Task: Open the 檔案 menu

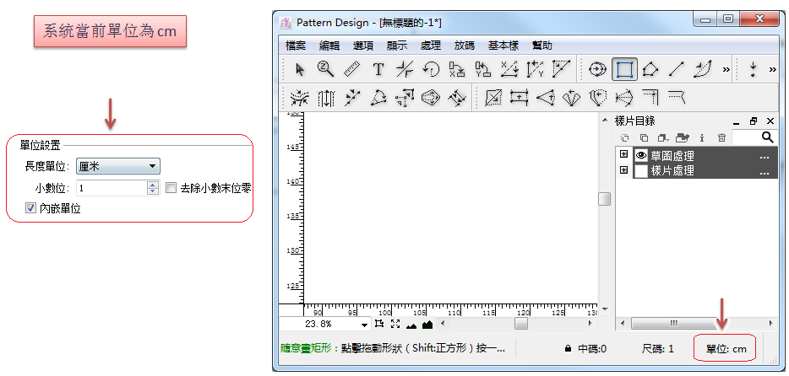Action: (x=296, y=46)
